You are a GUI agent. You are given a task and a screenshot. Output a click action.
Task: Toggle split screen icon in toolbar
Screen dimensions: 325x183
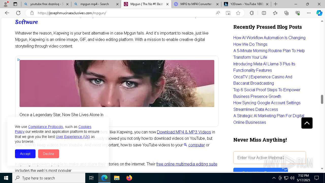(264, 13)
